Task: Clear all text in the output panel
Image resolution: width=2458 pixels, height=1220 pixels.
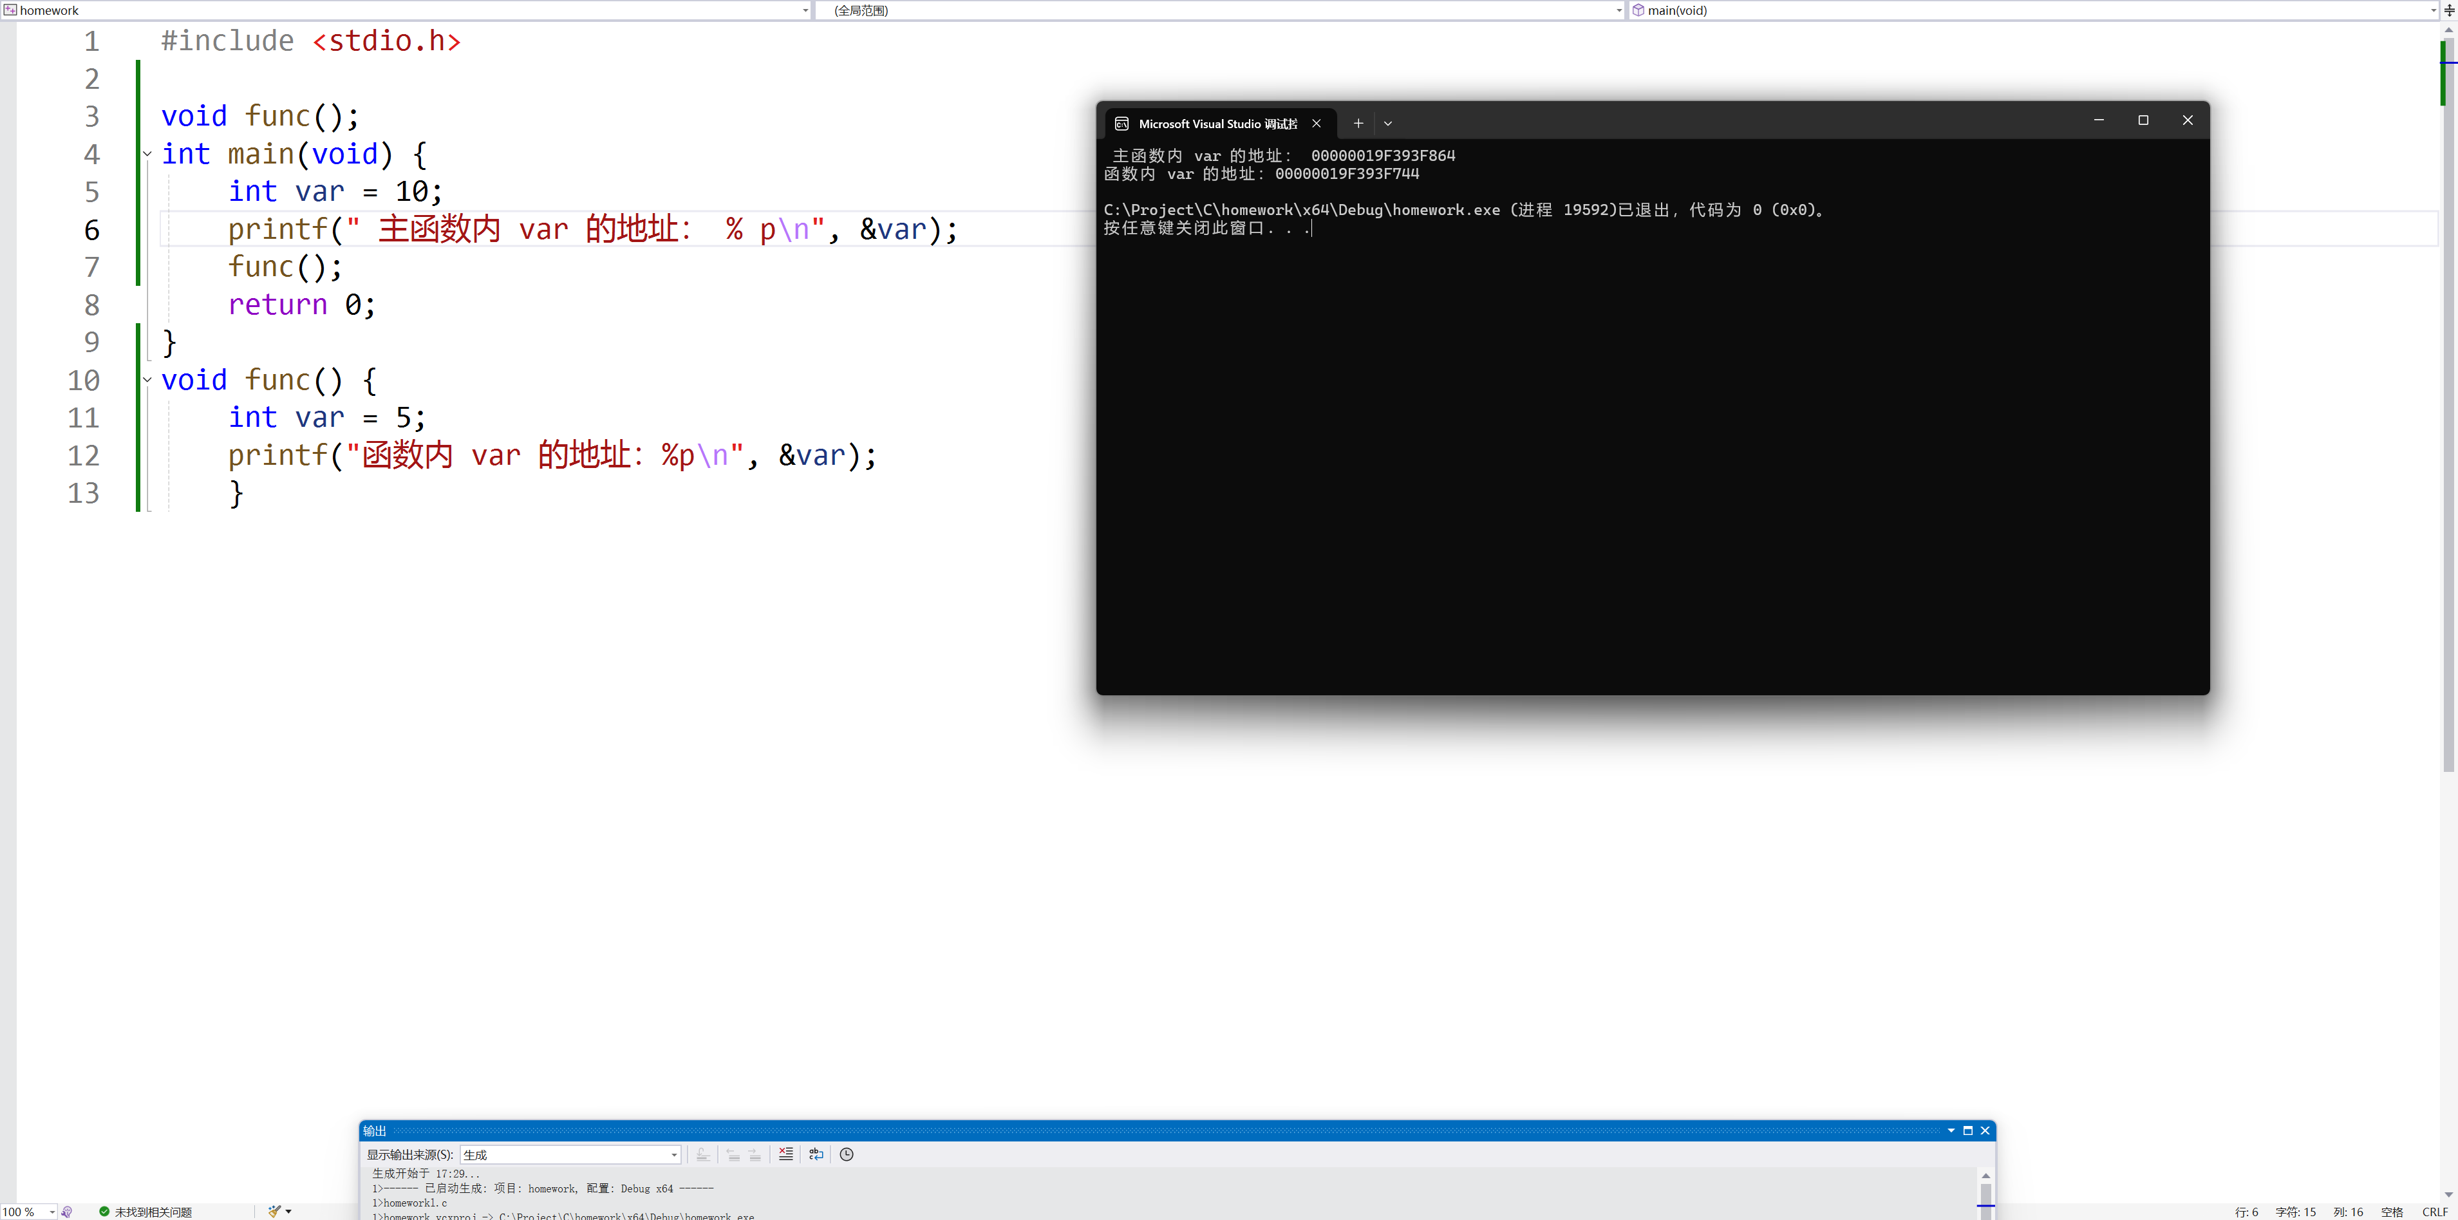Action: pos(785,1154)
